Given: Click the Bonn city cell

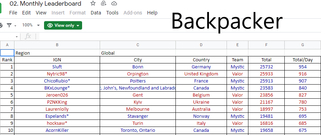Looking at the screenshot, I should [x=138, y=67].
